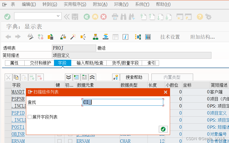Open the 附加(A) menu

tap(100, 4)
